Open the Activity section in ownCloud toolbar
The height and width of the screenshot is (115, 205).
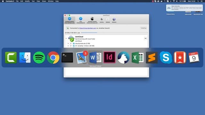[x=102, y=20]
